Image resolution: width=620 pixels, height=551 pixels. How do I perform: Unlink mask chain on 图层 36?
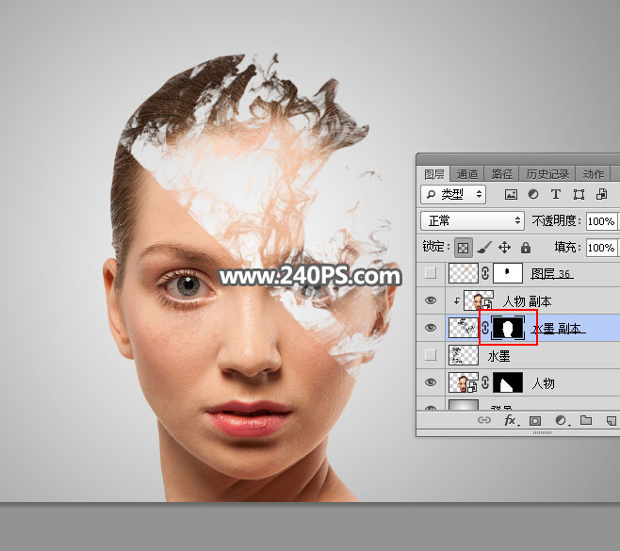pos(485,273)
